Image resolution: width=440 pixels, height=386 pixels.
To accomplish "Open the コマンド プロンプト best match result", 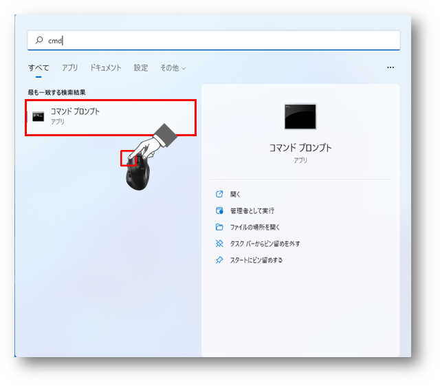I will [x=111, y=117].
